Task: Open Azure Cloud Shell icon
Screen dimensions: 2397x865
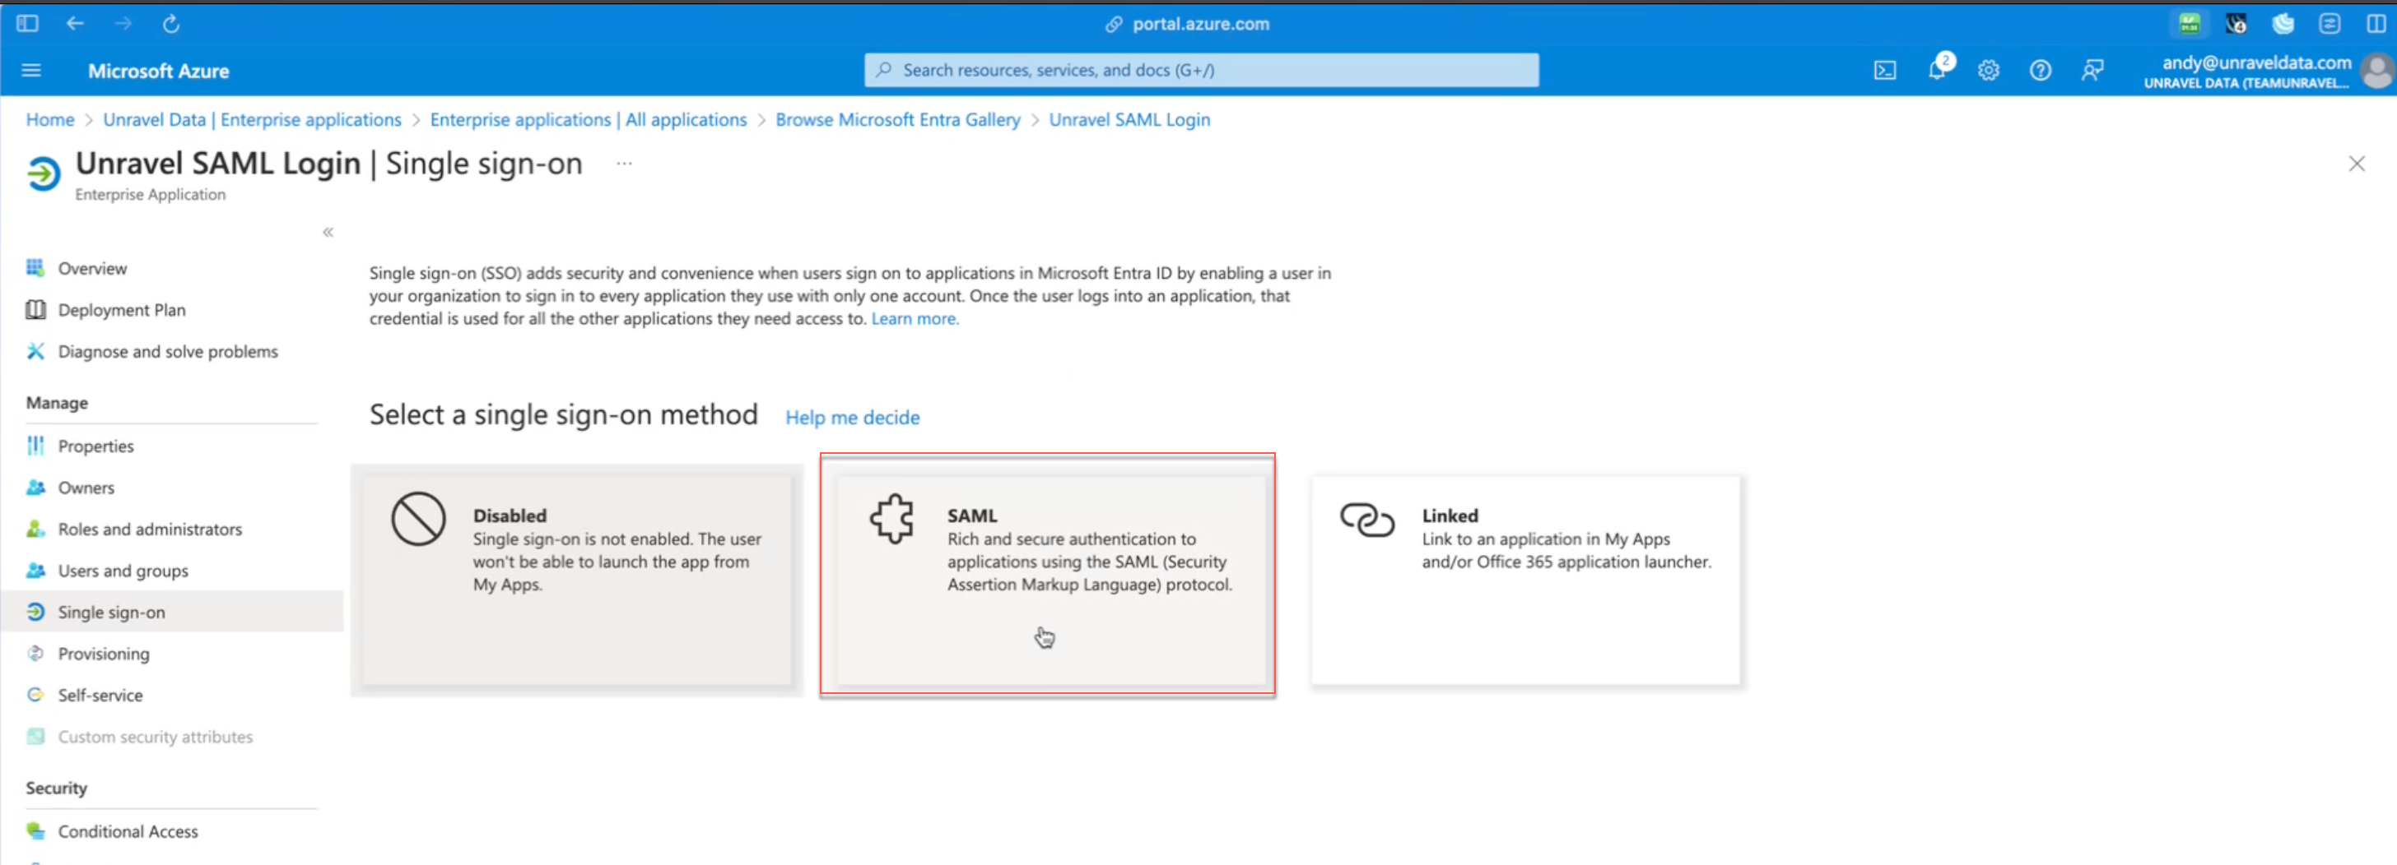Action: pos(1884,71)
